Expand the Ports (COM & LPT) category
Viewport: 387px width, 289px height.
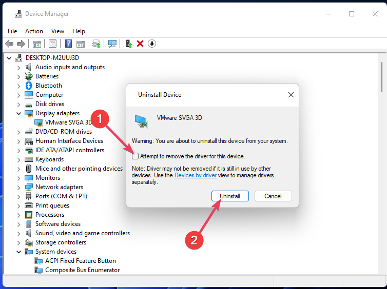click(x=19, y=196)
